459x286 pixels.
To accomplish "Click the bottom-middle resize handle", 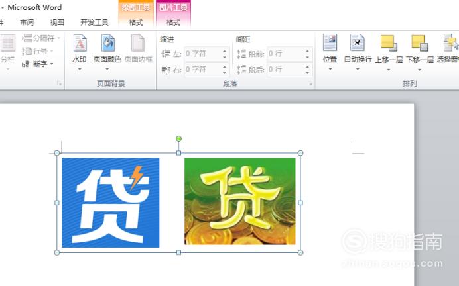I will pyautogui.click(x=178, y=252).
